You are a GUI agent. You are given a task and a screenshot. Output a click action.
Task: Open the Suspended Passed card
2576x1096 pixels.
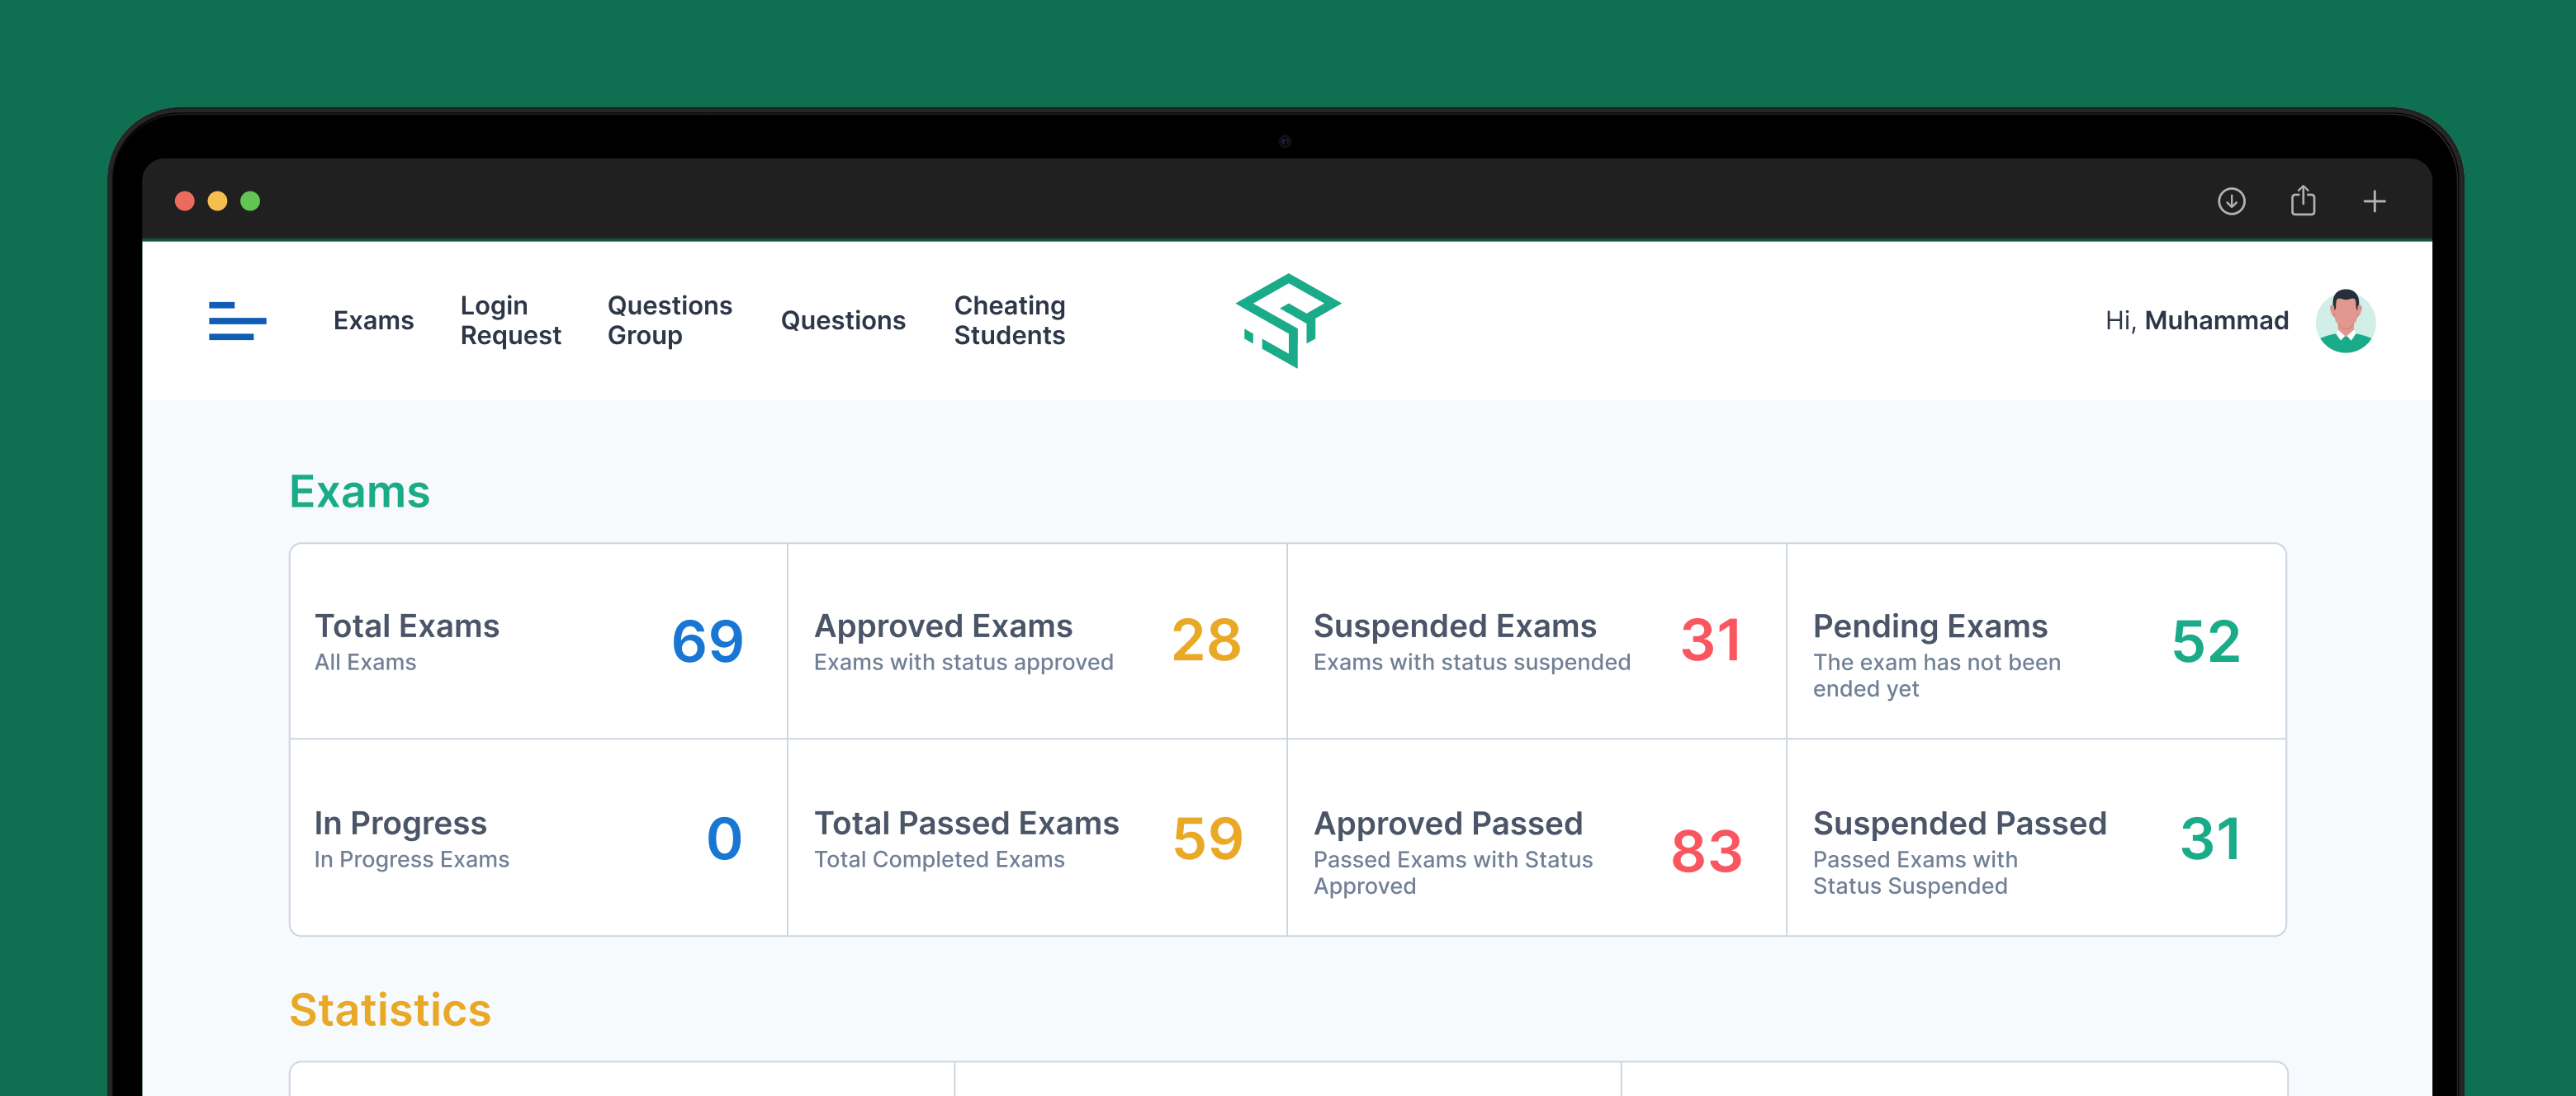pos(2035,838)
